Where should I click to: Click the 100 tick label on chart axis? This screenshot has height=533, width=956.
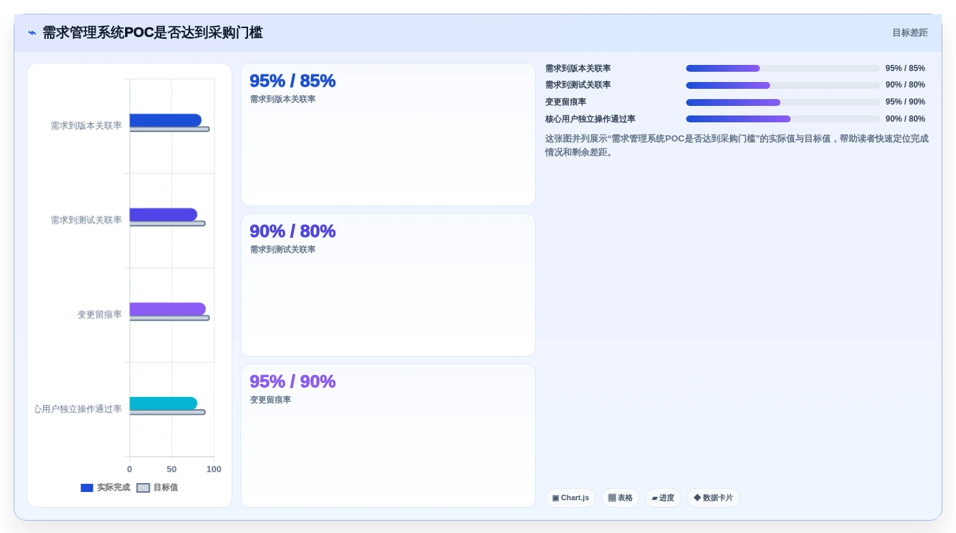[x=214, y=469]
